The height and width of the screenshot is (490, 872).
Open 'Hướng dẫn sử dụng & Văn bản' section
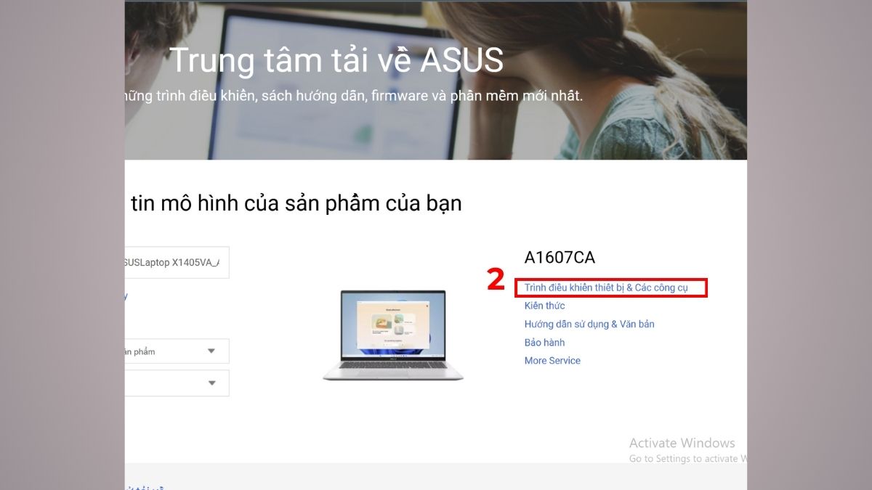point(589,324)
